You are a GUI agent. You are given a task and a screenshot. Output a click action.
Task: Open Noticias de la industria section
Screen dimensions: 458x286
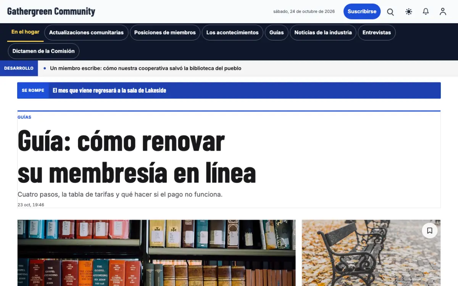[x=323, y=32]
